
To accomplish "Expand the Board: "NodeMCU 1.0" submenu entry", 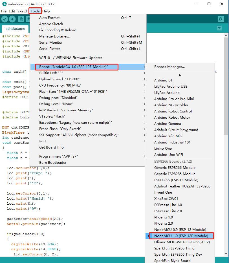I will pos(88,67).
